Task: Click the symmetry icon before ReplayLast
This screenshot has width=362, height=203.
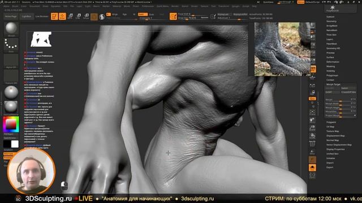Action: pos(213,16)
